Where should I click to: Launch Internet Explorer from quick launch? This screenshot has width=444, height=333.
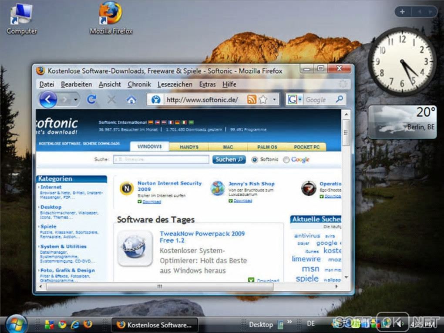(x=75, y=324)
